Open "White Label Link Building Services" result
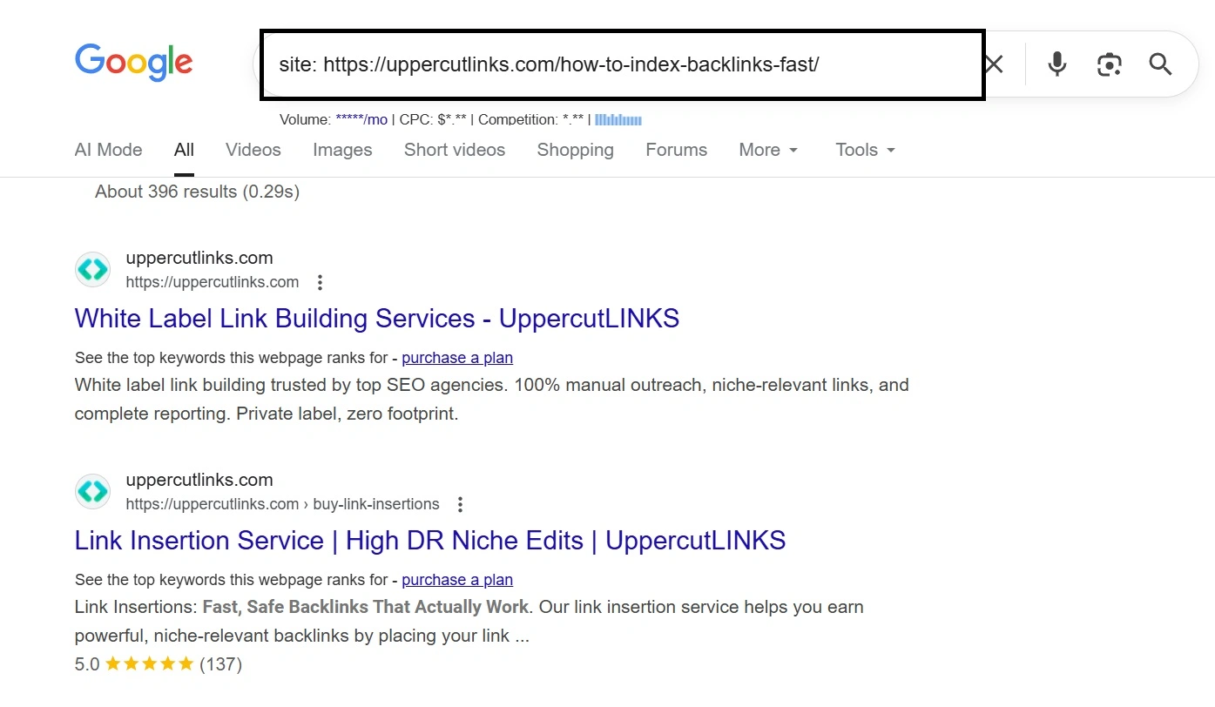The image size is (1215, 707). pos(377,318)
